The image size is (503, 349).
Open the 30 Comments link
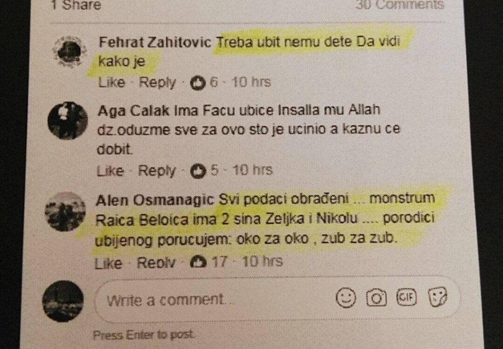[x=400, y=4]
